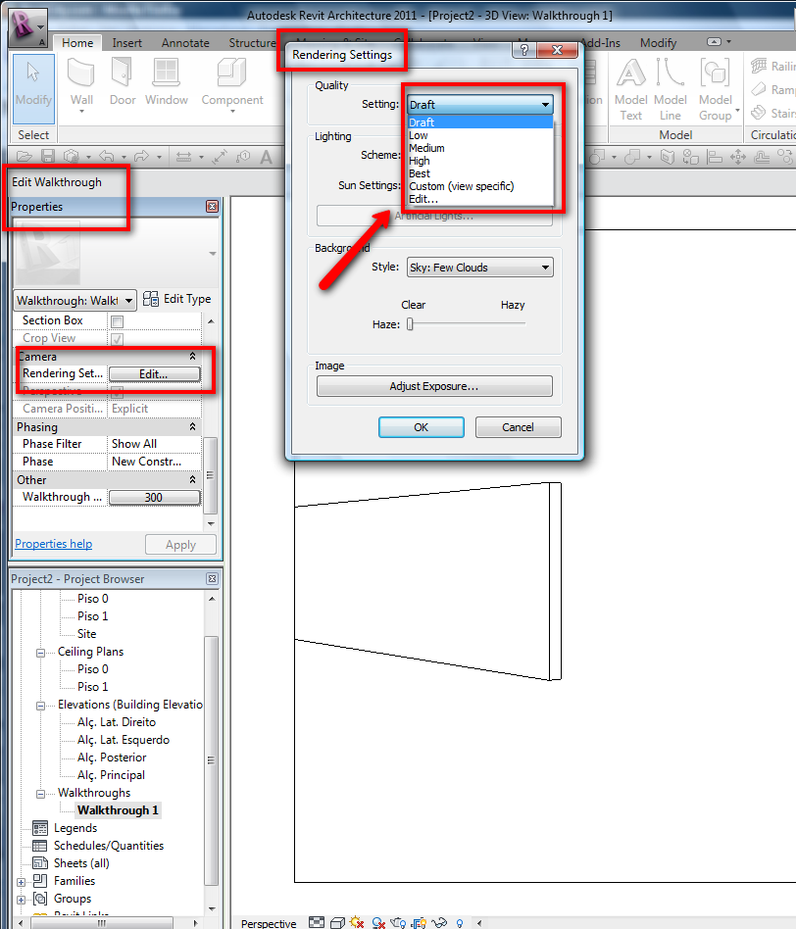Click the Model Text tool
796x929 pixels.
pyautogui.click(x=630, y=89)
